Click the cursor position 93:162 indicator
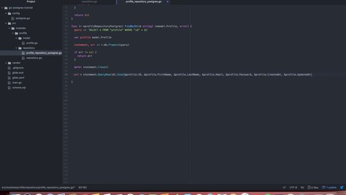Image resolution: width=346 pixels, height=195 pixels. point(83,187)
